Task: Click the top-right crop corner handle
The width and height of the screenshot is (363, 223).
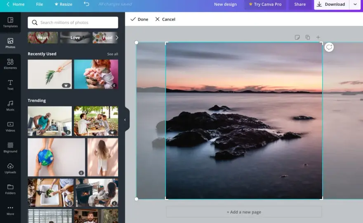Action: coord(321,43)
